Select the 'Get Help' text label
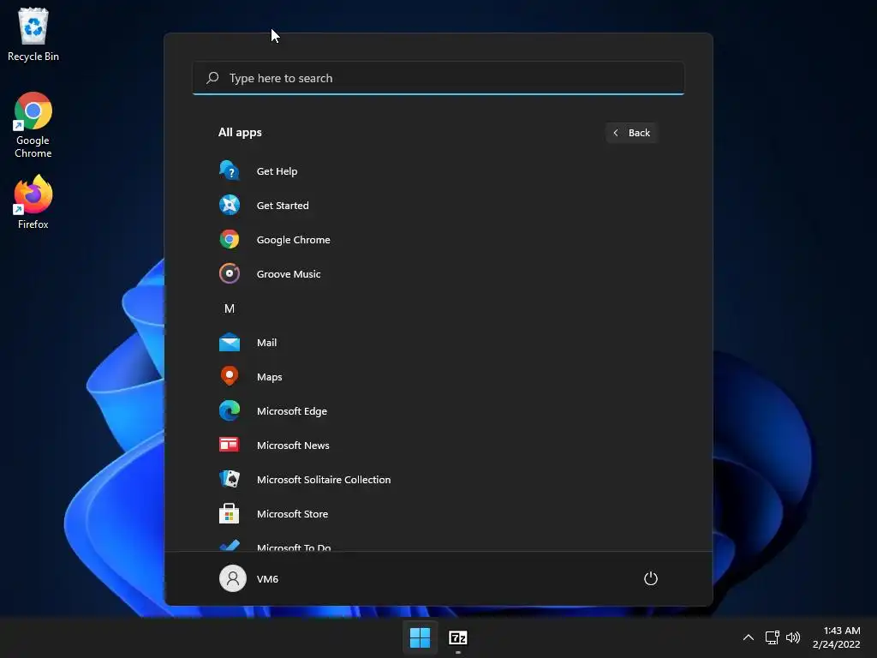This screenshot has width=877, height=658. pos(277,171)
